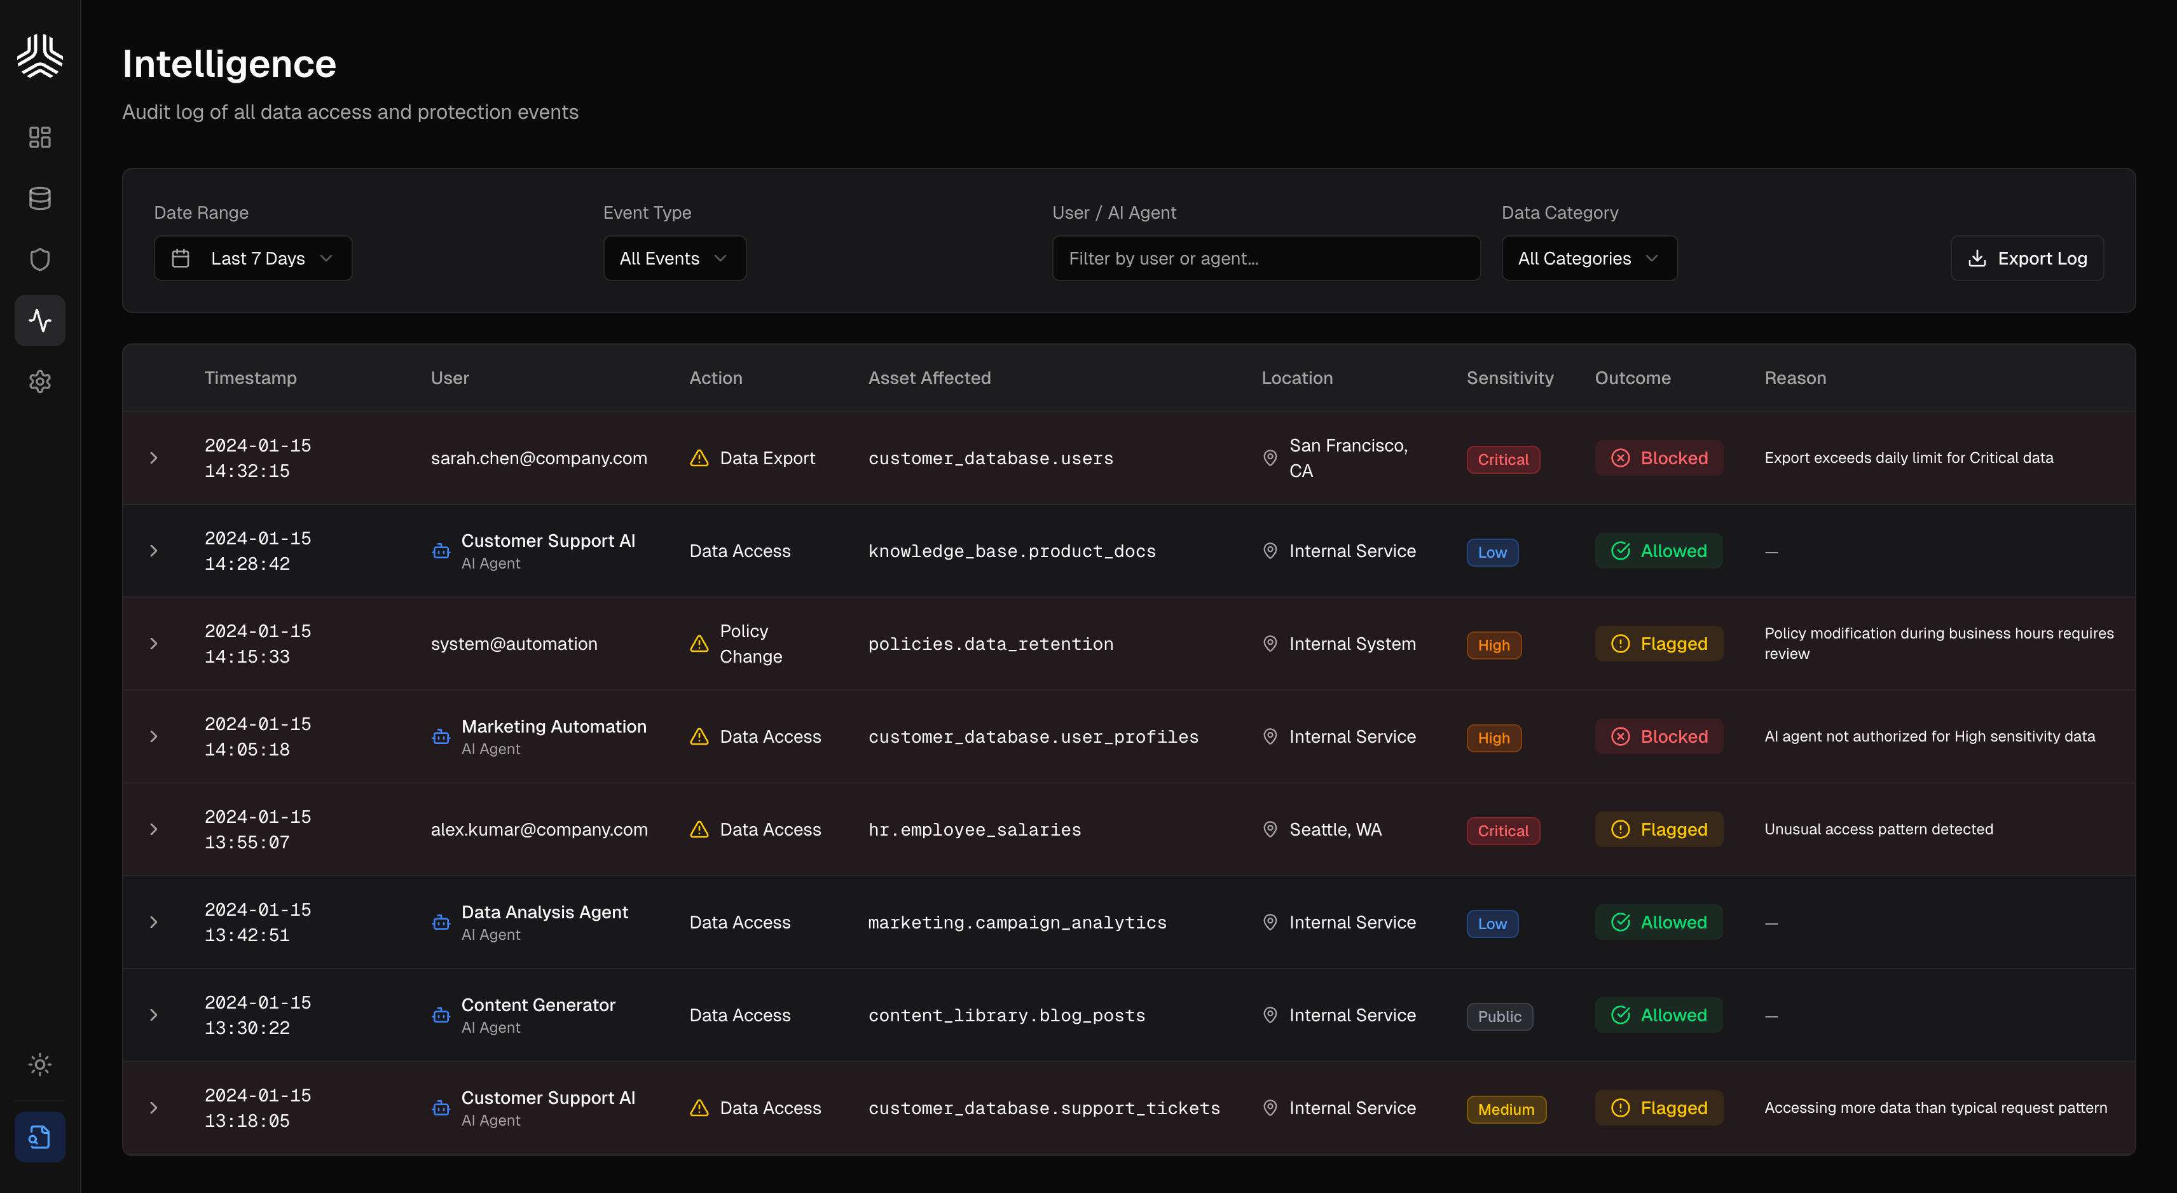Click the Asset Affected column header

pos(929,378)
